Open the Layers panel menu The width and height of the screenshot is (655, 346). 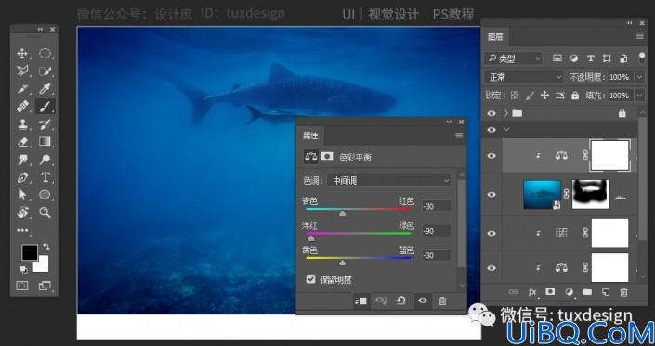(639, 37)
